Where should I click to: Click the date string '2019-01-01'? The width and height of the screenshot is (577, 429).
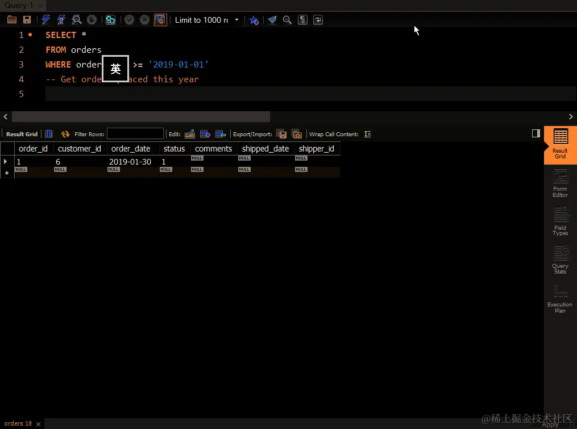(x=179, y=65)
